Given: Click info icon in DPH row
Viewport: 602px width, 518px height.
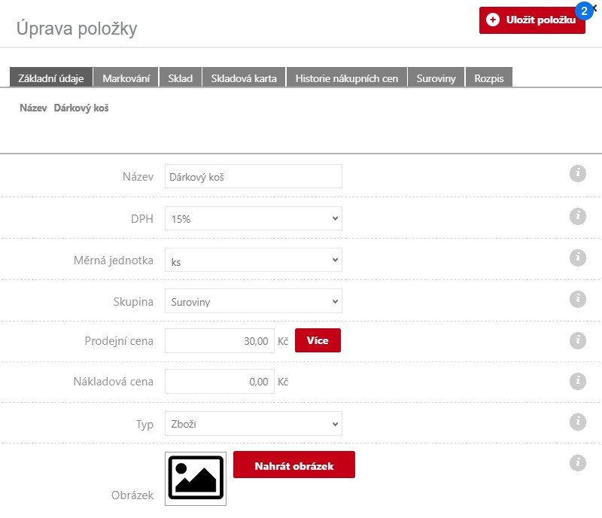Looking at the screenshot, I should pos(577,216).
